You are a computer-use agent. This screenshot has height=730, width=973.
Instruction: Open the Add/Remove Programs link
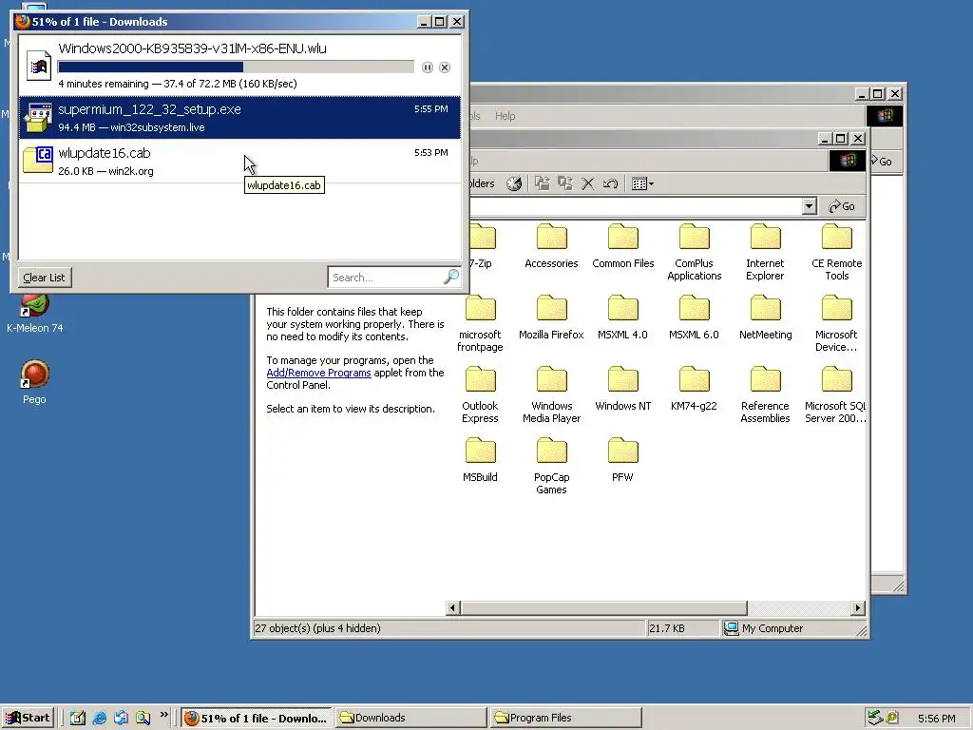coord(318,373)
